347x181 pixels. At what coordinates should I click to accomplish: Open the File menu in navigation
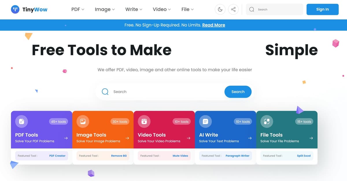[187, 9]
